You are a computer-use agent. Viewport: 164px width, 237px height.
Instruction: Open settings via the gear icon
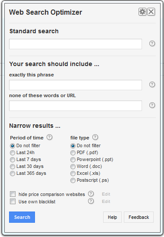tap(142, 12)
